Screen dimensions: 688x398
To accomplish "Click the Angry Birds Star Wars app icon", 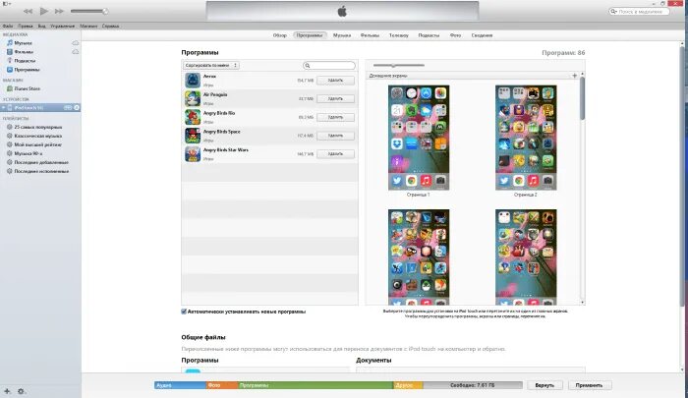I will tap(193, 154).
